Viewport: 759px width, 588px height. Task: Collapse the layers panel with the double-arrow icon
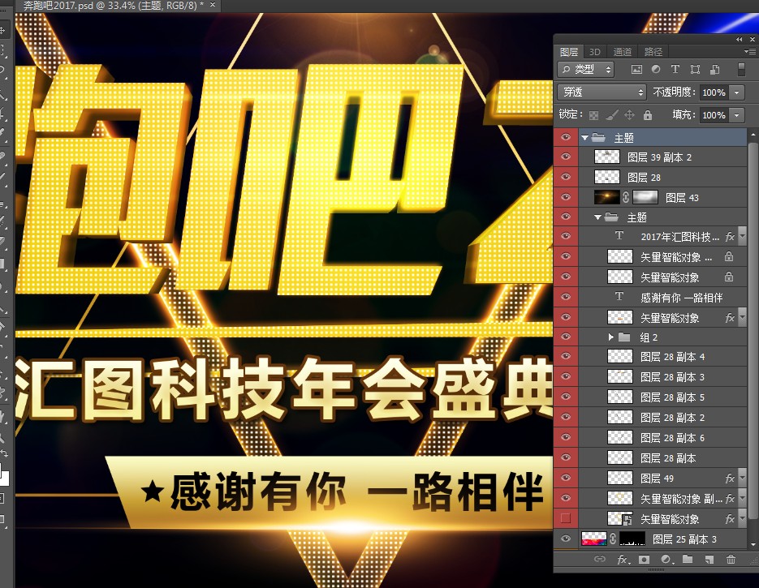coord(739,39)
